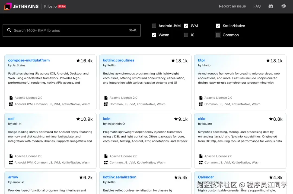This screenshot has width=293, height=194.
Task: Click license file icon on koin card
Action: (106, 156)
